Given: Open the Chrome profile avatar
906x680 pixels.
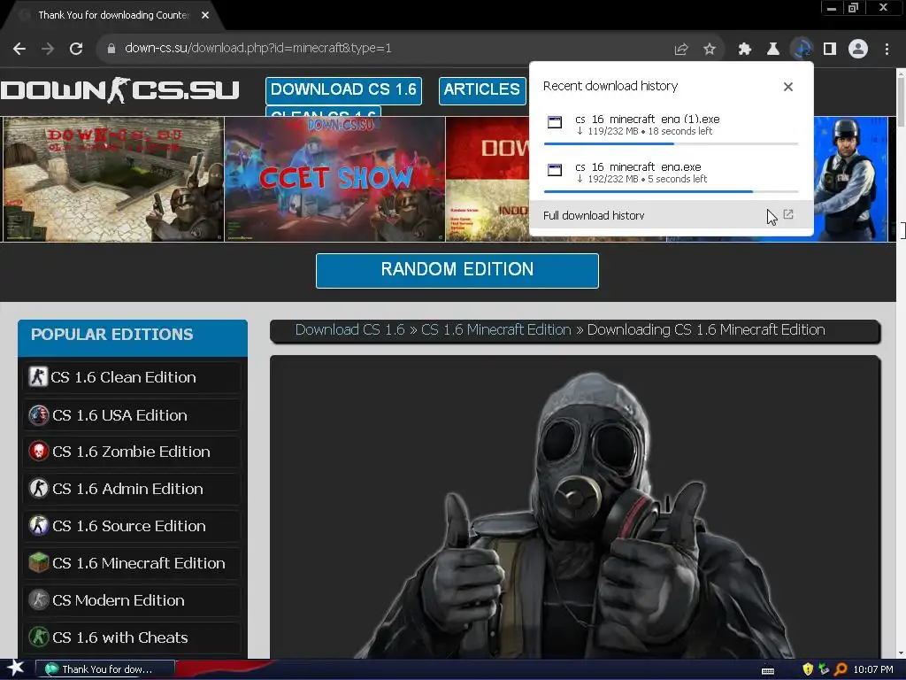Looking at the screenshot, I should click(858, 50).
